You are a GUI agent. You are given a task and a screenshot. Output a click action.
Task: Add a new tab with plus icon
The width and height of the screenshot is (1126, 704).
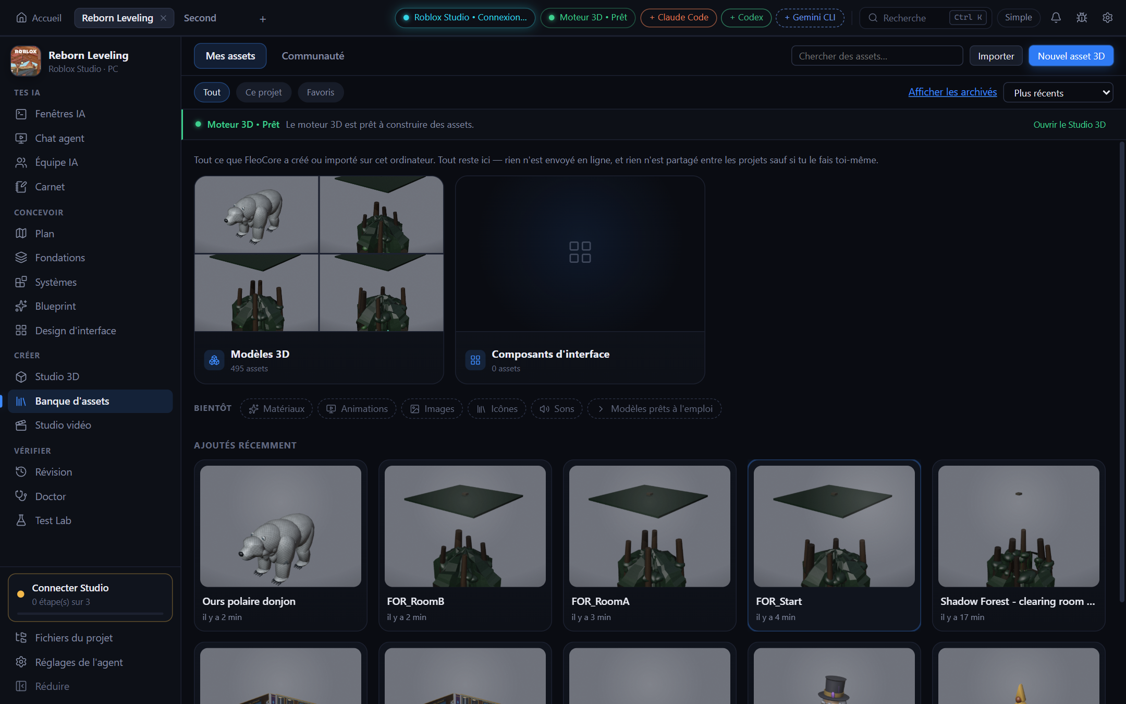coord(263,19)
